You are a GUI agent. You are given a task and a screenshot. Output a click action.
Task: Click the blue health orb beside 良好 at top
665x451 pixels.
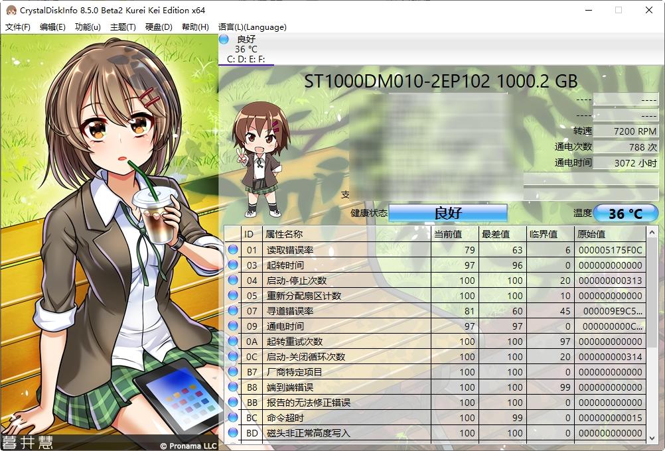[224, 39]
